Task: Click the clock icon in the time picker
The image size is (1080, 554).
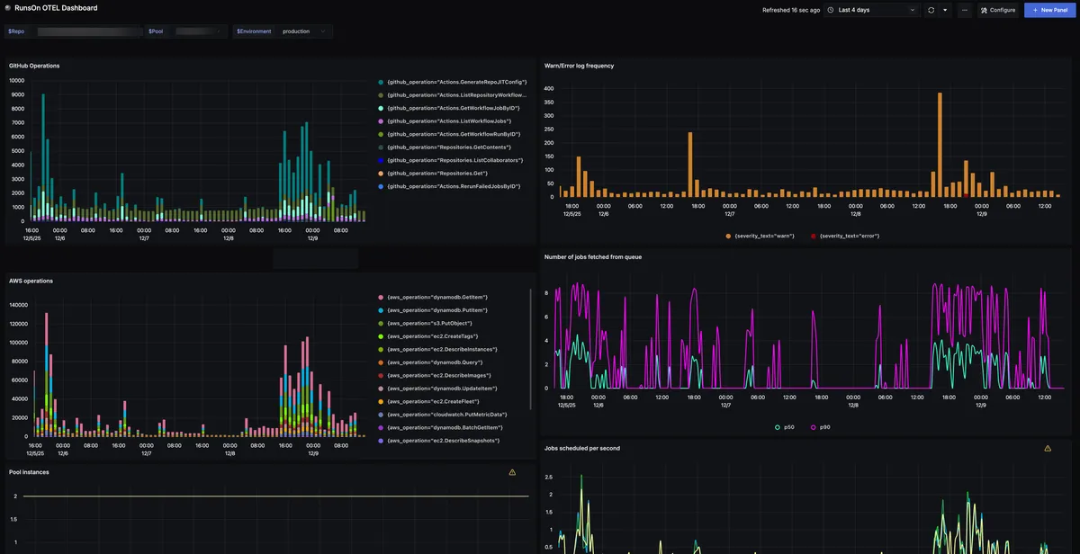Action: (831, 10)
